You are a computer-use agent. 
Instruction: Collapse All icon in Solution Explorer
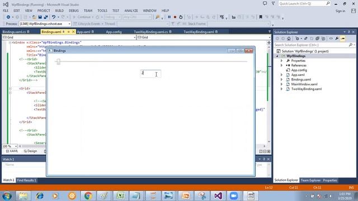pos(317,39)
